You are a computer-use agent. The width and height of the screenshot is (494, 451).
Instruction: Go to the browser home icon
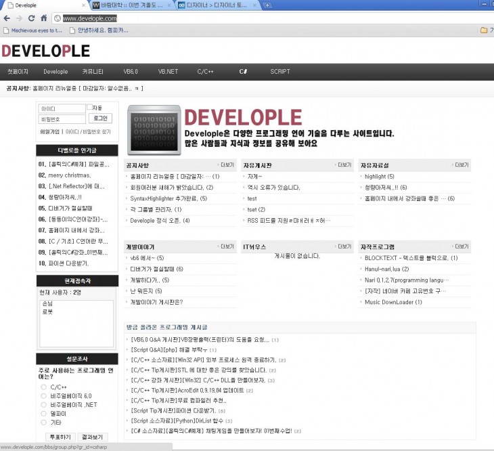pyautogui.click(x=43, y=18)
